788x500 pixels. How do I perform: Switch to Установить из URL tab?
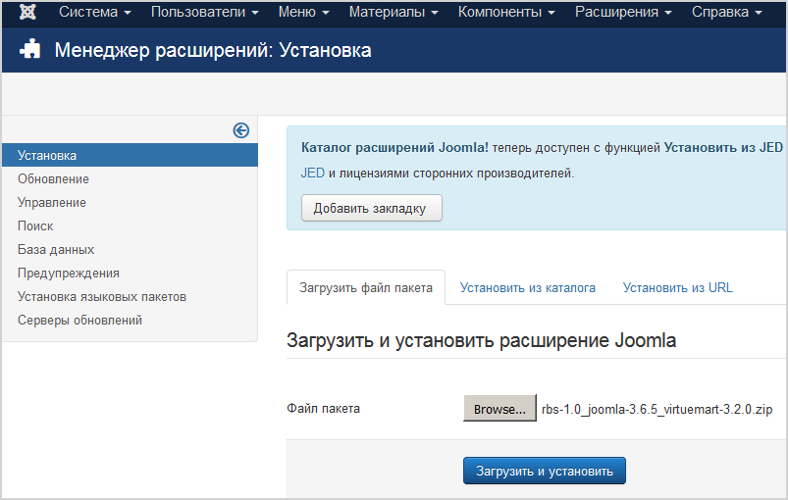pyautogui.click(x=678, y=287)
